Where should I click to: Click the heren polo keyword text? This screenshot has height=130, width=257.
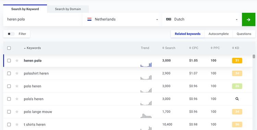pyautogui.click(x=33, y=61)
